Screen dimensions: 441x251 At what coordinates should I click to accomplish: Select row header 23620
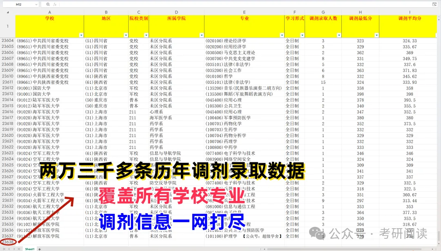8,135
